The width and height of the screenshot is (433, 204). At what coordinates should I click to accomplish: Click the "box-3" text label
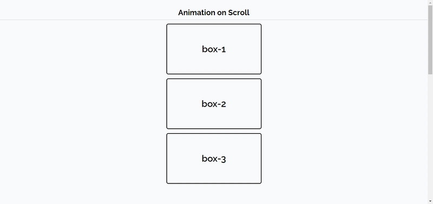click(214, 159)
